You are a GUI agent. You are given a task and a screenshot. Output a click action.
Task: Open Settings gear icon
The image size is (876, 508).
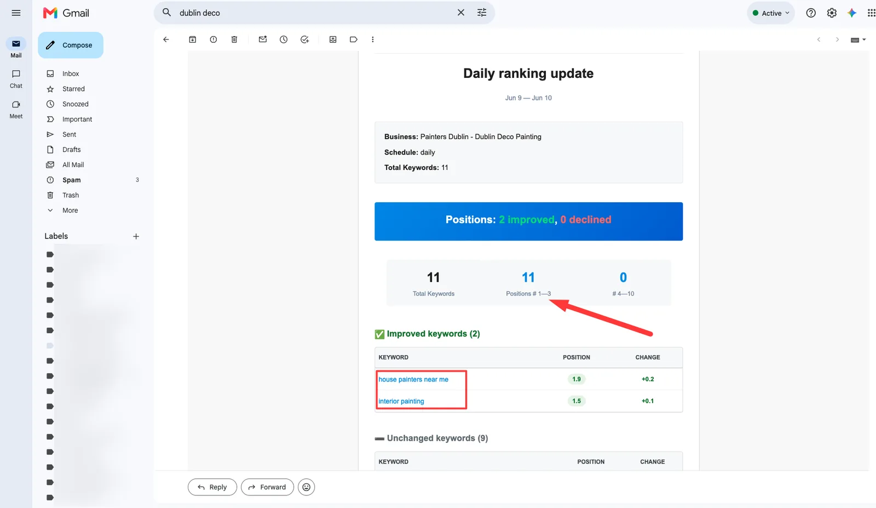[832, 13]
